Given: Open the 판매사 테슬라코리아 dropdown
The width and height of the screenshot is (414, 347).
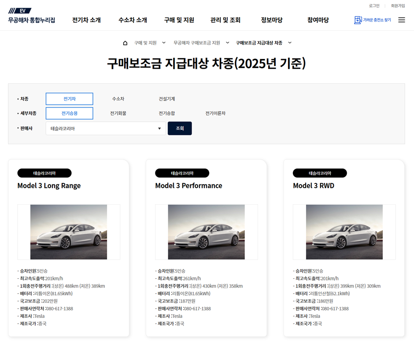Looking at the screenshot, I should point(106,128).
